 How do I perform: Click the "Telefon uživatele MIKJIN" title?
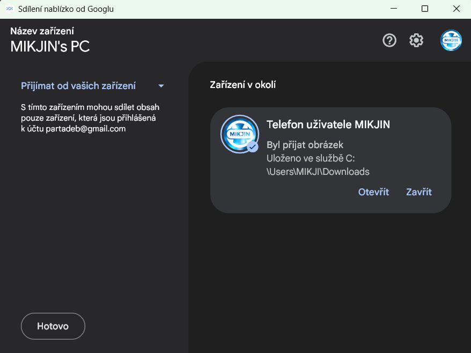coord(328,124)
